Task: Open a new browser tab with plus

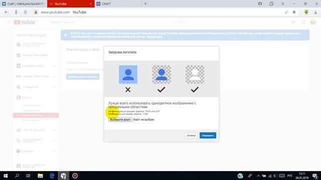Action: 145,3
